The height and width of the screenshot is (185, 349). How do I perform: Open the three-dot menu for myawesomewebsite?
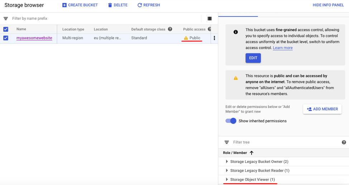click(x=214, y=38)
